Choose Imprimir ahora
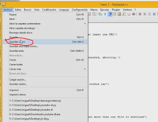The image size is (158, 122). click(x=45, y=95)
